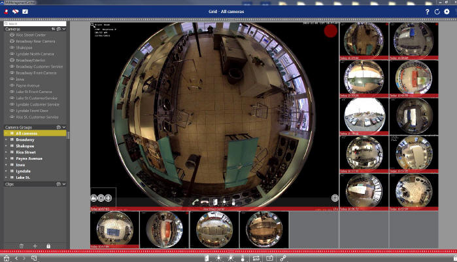Viewport: 457px width, 262px height.
Task: Expand the Payne Avenue group arrow
Action: [x=6, y=159]
